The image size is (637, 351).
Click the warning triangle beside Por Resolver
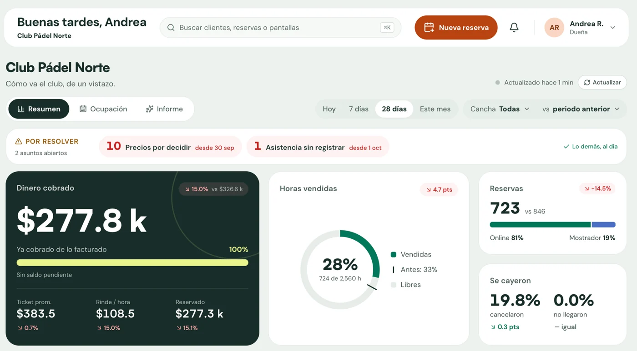(19, 142)
